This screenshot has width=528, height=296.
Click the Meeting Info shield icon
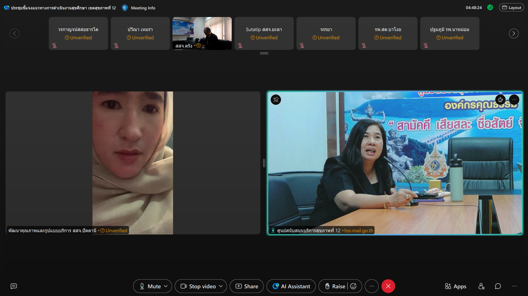[125, 8]
